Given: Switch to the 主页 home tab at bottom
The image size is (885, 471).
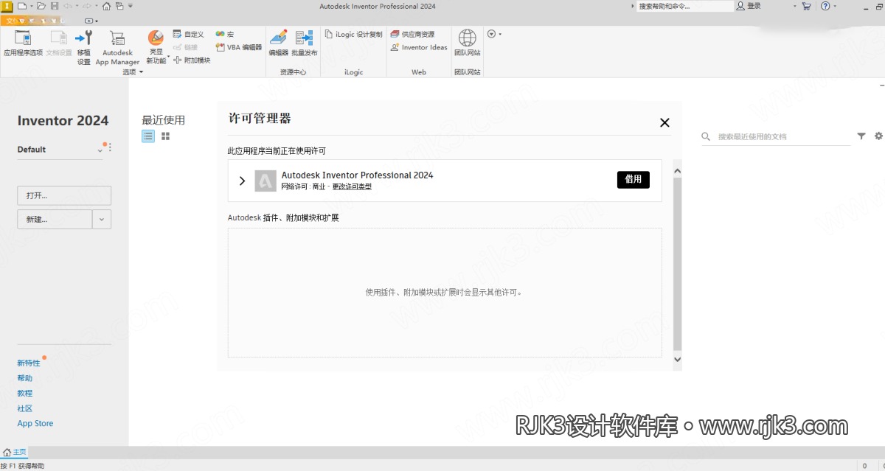Looking at the screenshot, I should coord(15,452).
